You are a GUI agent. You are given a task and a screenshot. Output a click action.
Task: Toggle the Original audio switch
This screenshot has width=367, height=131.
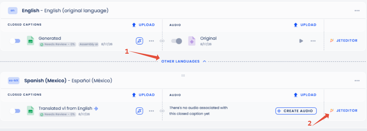pyautogui.click(x=177, y=41)
